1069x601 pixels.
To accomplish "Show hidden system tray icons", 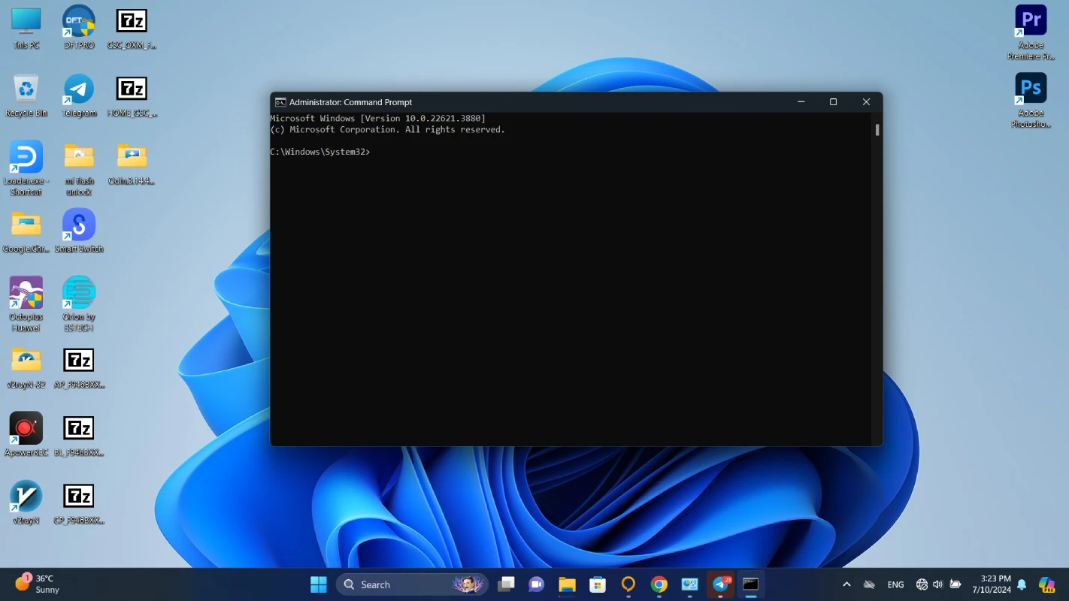I will 846,584.
